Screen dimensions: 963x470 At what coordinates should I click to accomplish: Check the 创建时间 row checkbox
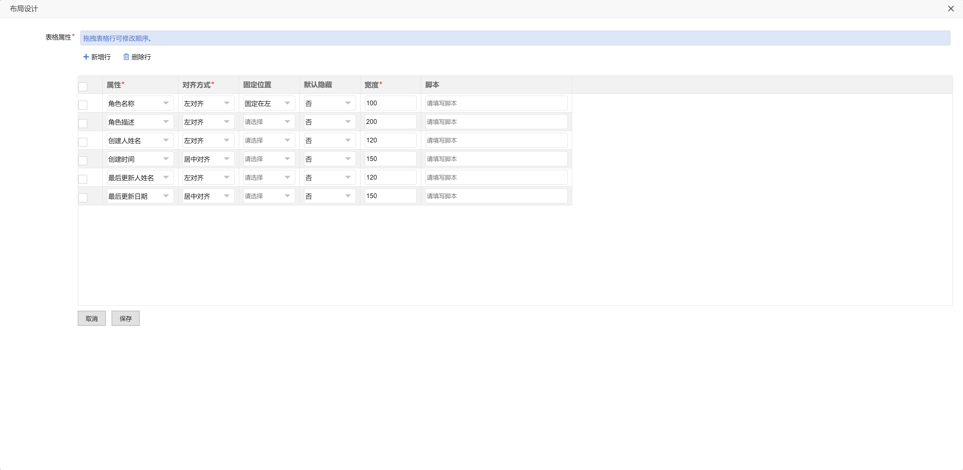click(83, 161)
